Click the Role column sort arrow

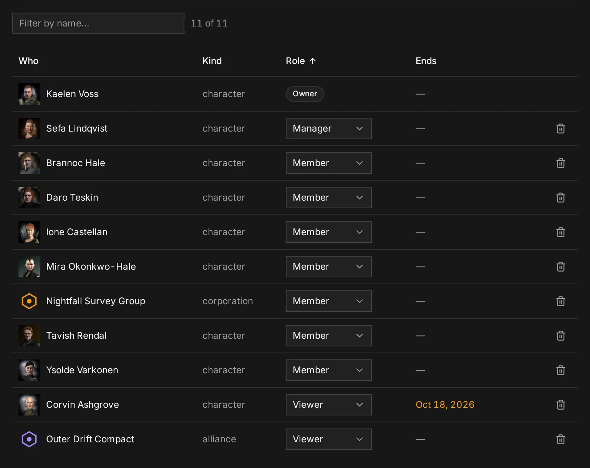point(313,61)
